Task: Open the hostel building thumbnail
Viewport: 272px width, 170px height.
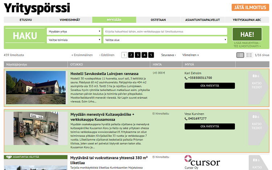Action: (36, 87)
